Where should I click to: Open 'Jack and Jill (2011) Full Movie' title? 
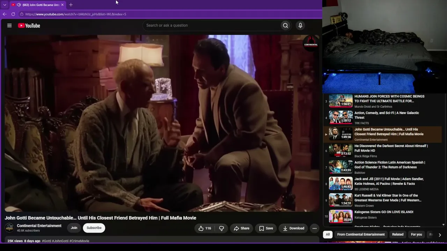pos(389,181)
